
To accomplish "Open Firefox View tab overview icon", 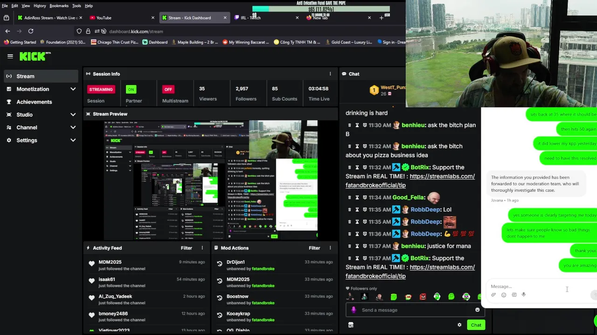I will (x=6, y=18).
